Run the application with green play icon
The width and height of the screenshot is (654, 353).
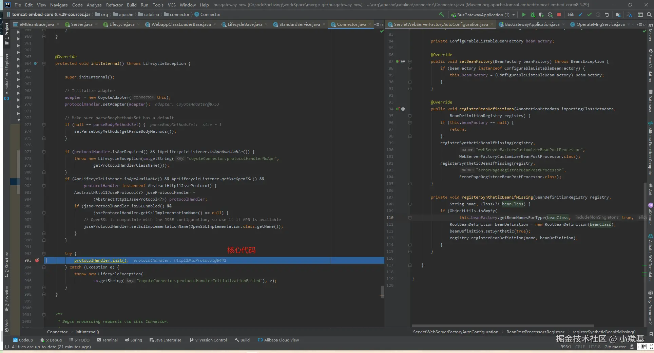524,15
